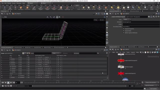160x90 pixels.
Task: Click the Stop playback button
Action: pyautogui.click(x=8, y=82)
